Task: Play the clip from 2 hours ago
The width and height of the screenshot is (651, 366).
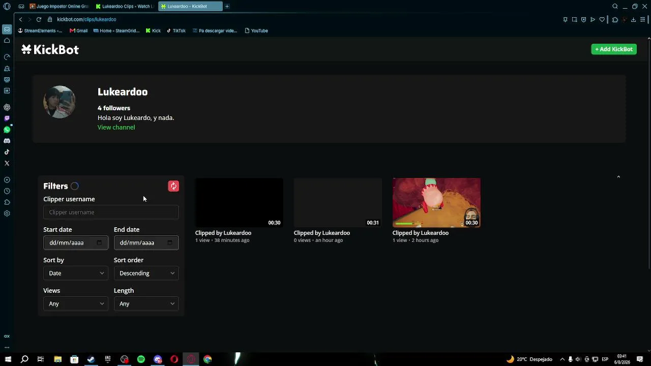Action: (436, 202)
